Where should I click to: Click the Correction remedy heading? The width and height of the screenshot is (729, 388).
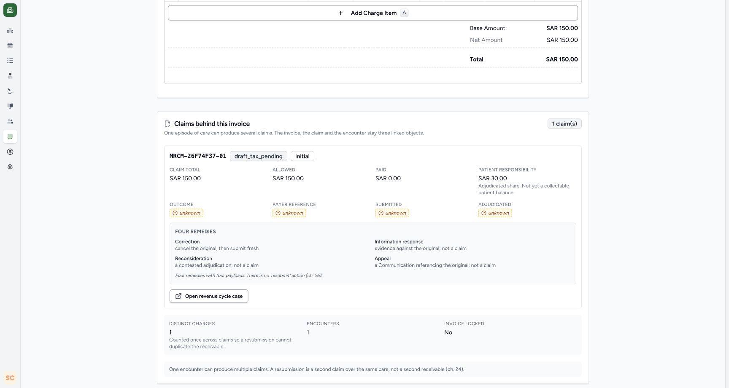pyautogui.click(x=187, y=242)
